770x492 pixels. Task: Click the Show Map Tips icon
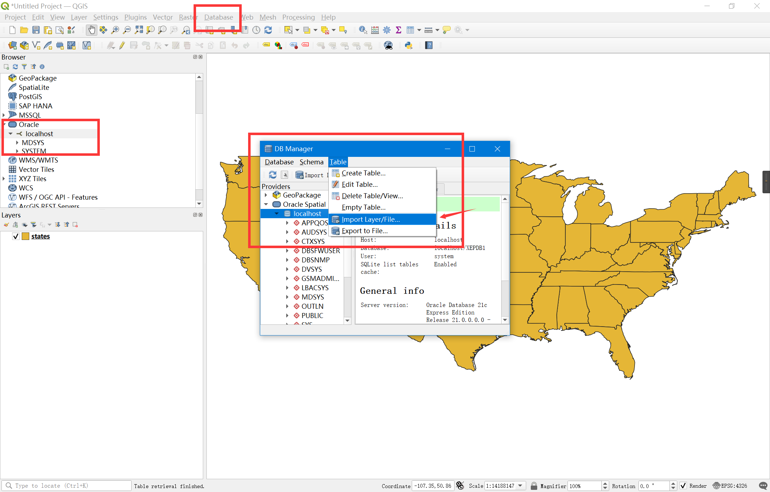446,30
